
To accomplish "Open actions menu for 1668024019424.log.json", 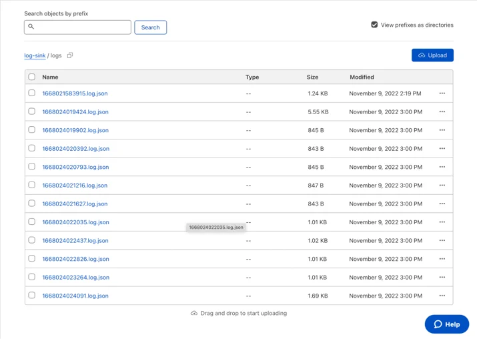I will click(x=442, y=111).
